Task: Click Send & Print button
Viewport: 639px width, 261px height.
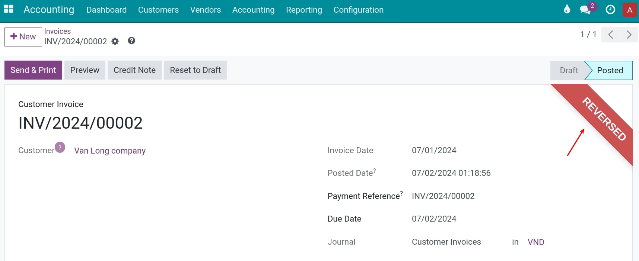Action: point(33,70)
